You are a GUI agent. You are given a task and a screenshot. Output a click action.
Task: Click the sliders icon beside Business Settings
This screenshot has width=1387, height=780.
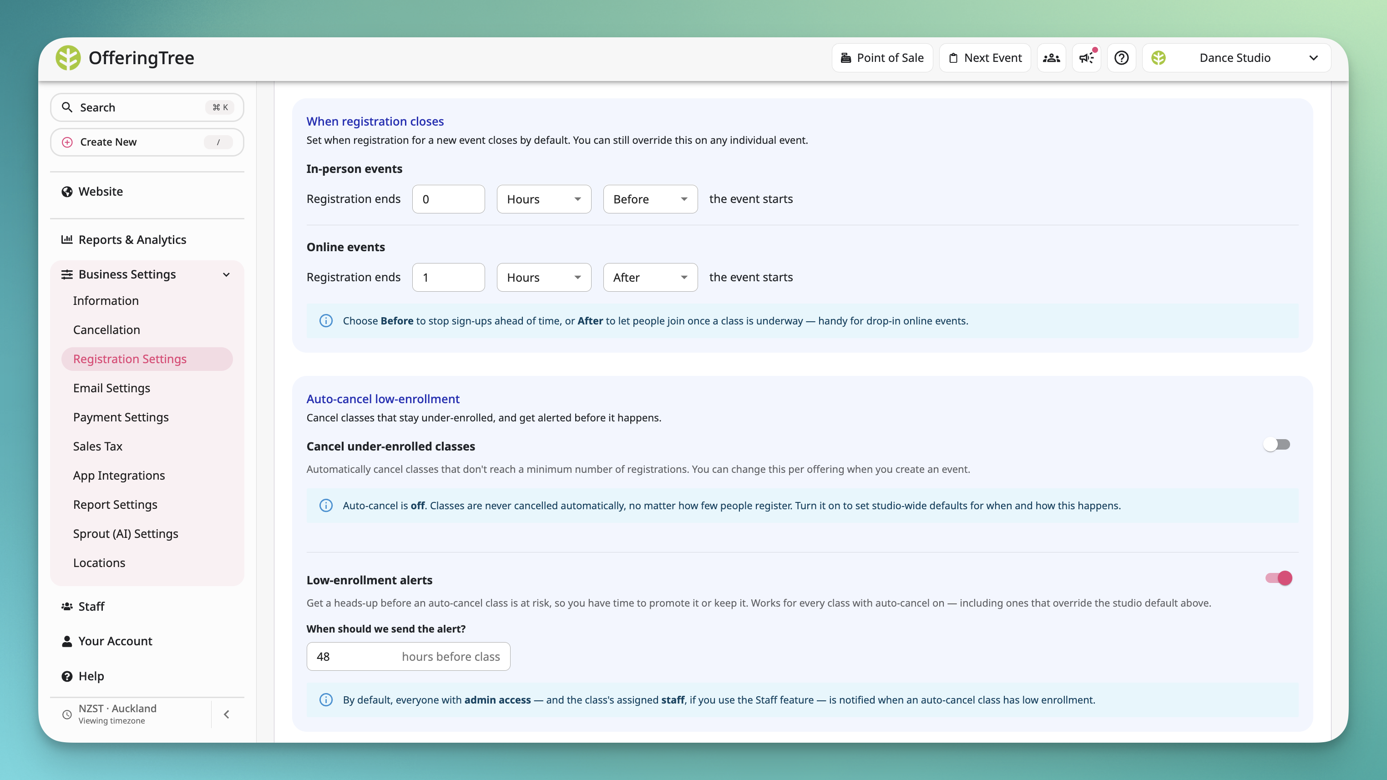pos(67,274)
